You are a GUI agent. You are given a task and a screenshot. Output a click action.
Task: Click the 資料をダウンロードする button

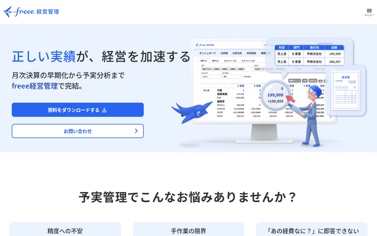click(78, 110)
